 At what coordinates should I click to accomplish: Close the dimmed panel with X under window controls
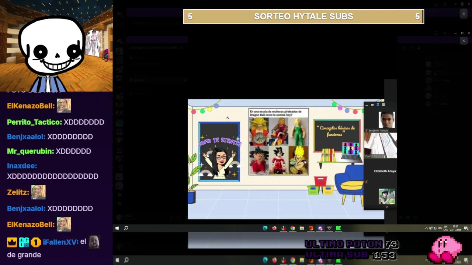tap(464, 40)
